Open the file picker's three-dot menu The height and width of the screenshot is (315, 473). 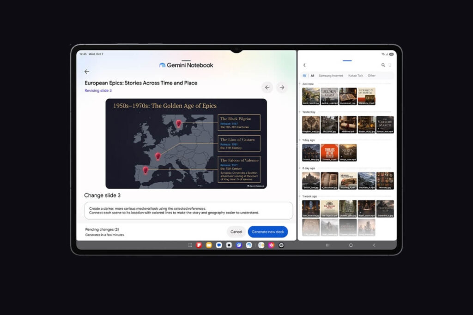[390, 65]
